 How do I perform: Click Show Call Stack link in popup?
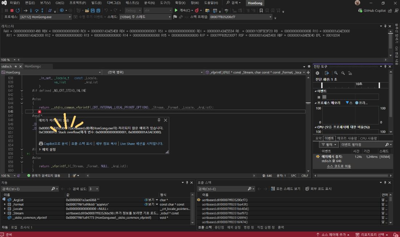point(82,144)
